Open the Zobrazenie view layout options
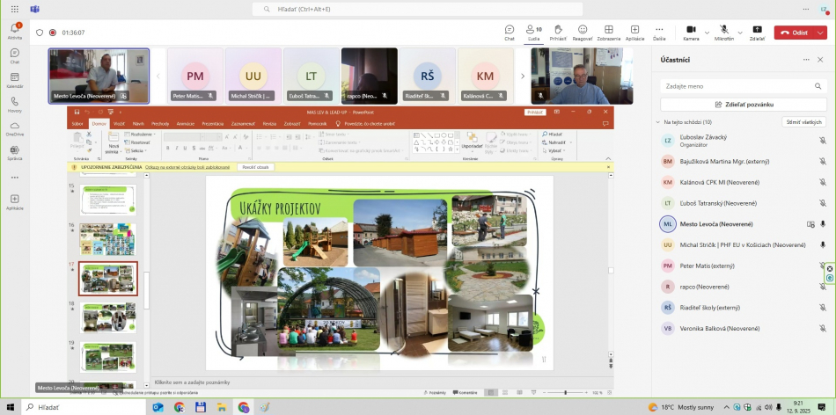This screenshot has height=415, width=836. coord(608,32)
